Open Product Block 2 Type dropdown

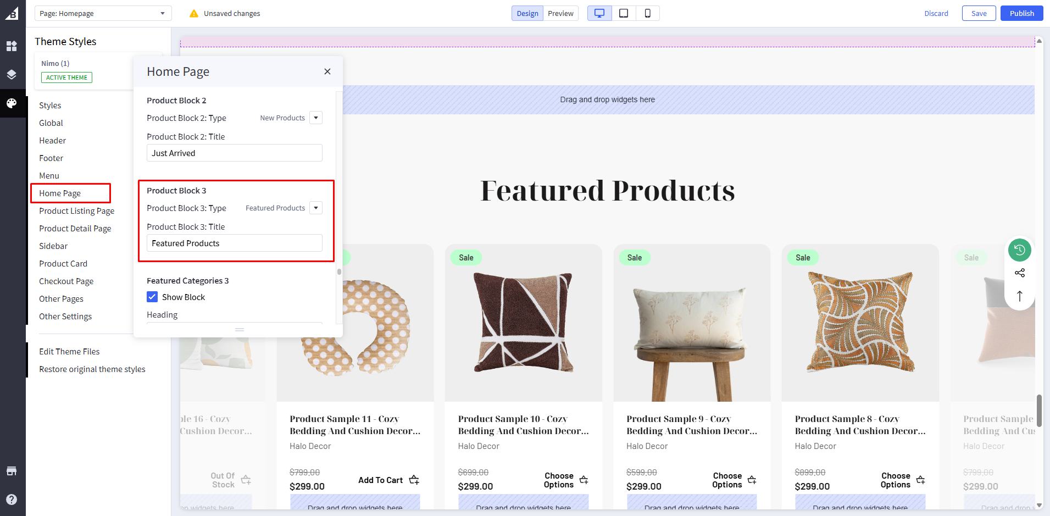click(316, 118)
